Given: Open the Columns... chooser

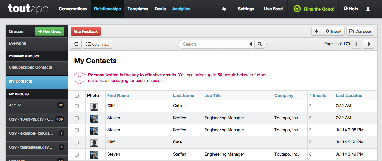Looking at the screenshot, I should [98, 44].
